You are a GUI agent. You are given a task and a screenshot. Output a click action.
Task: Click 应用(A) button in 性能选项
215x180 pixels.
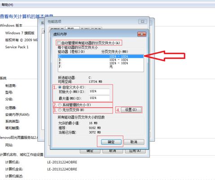[x=135, y=151]
